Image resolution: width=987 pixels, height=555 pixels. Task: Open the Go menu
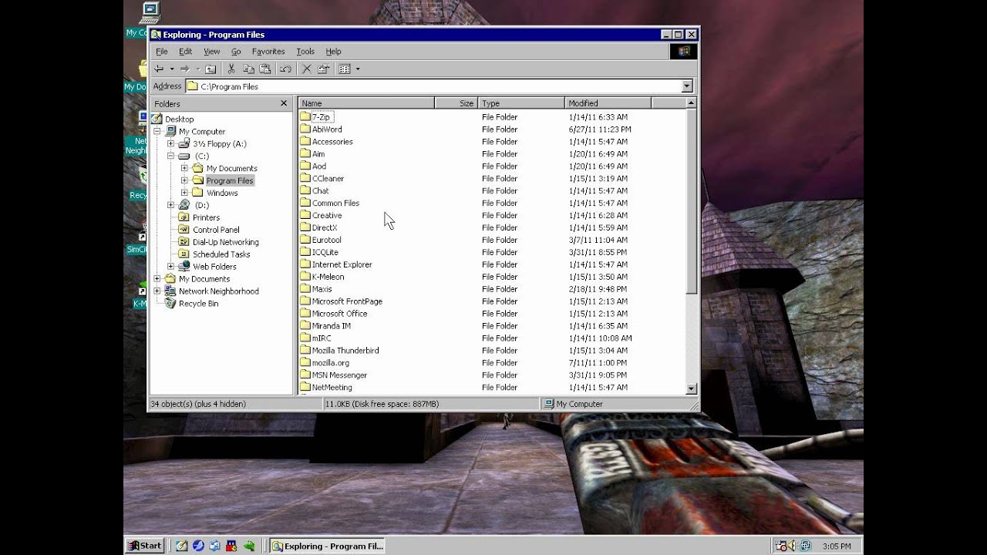[236, 52]
